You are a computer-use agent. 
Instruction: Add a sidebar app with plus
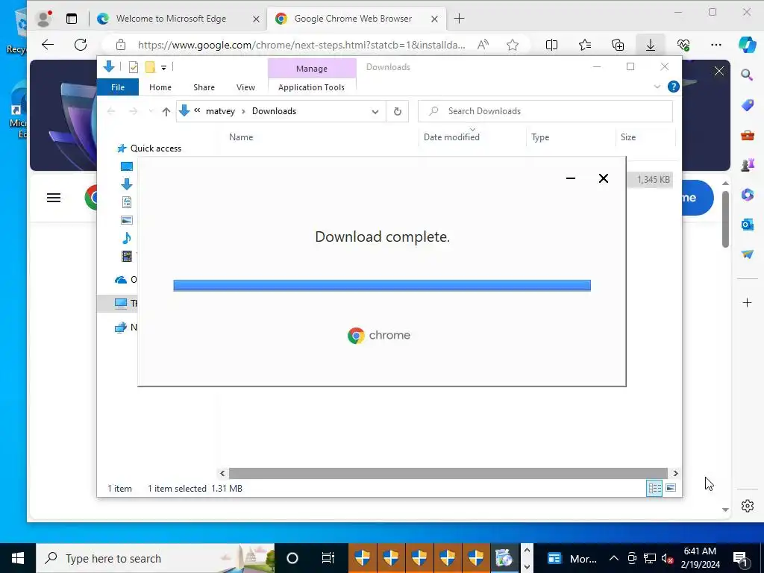pyautogui.click(x=747, y=303)
